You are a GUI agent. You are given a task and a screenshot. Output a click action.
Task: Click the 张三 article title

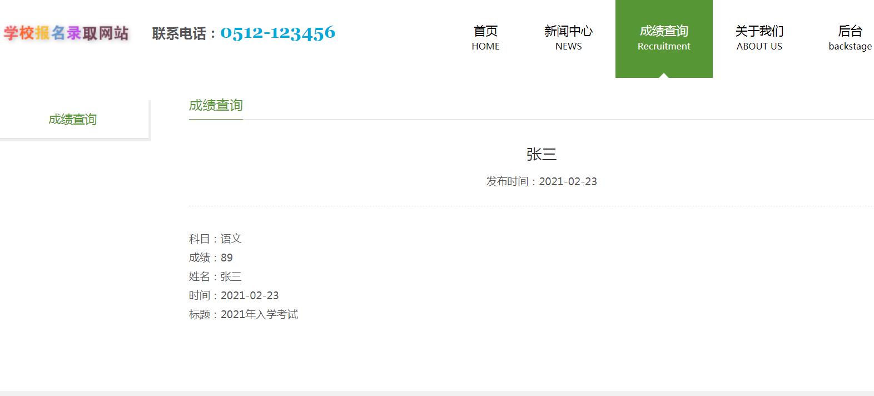coord(541,154)
